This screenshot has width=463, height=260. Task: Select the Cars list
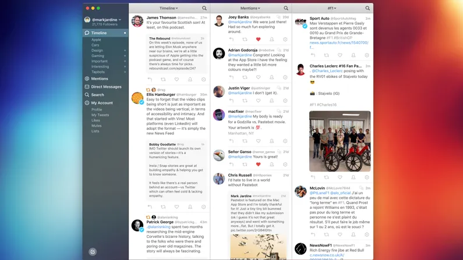point(95,45)
